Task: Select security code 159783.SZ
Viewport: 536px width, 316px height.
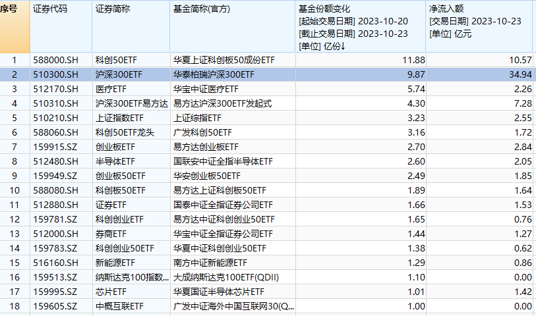Action: point(55,248)
